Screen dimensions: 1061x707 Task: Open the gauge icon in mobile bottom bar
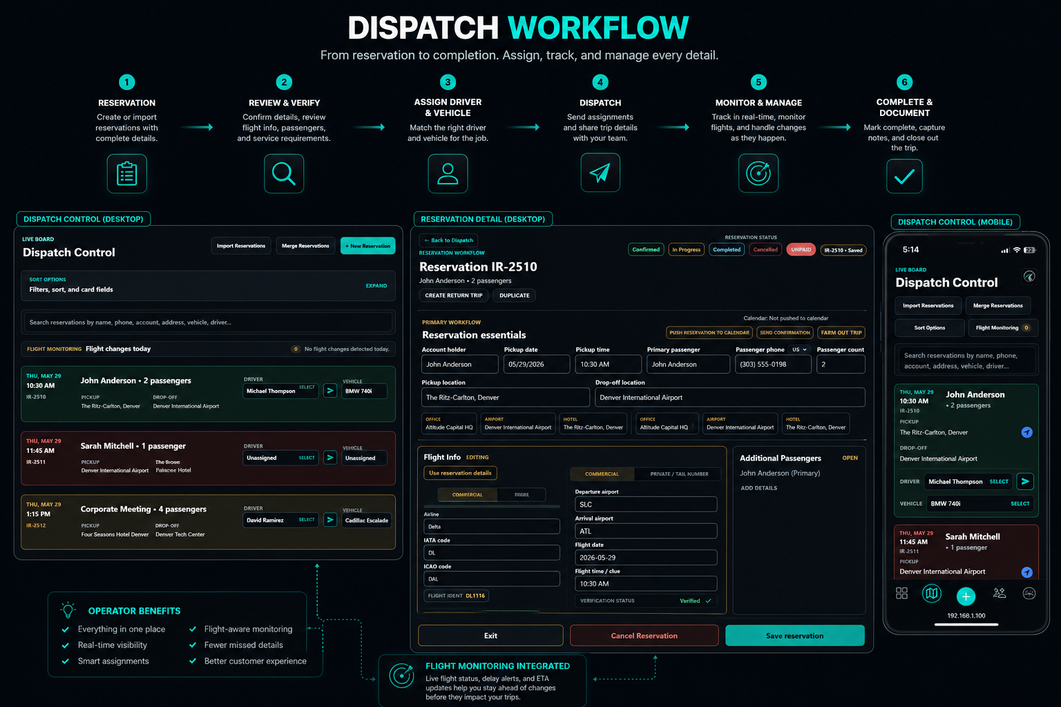(x=1029, y=594)
